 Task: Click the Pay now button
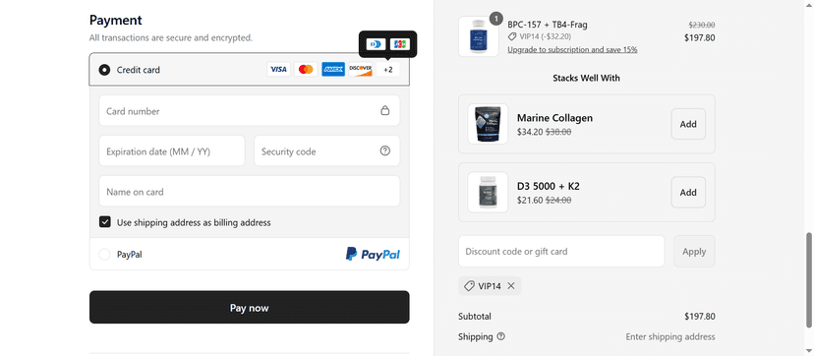point(249,307)
